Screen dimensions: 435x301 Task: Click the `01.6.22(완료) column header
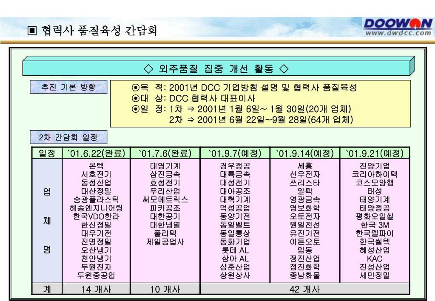tap(96, 153)
